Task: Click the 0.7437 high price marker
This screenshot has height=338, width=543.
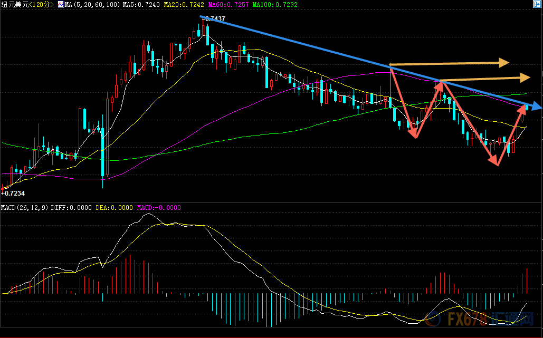Action: 214,19
